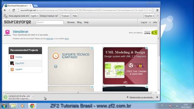Click Chrome icon in taskbar

pyautogui.click(x=32, y=106)
